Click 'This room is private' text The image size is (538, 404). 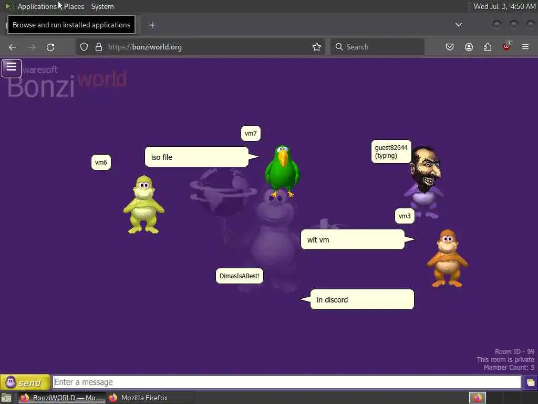(x=505, y=360)
